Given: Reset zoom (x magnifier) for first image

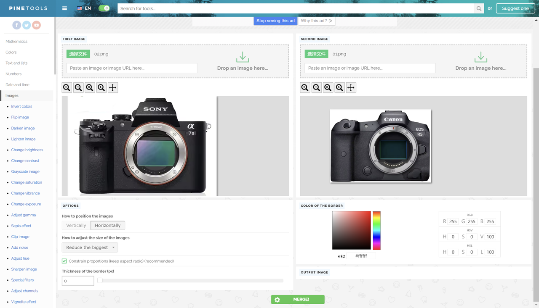Looking at the screenshot, I should 90,87.
